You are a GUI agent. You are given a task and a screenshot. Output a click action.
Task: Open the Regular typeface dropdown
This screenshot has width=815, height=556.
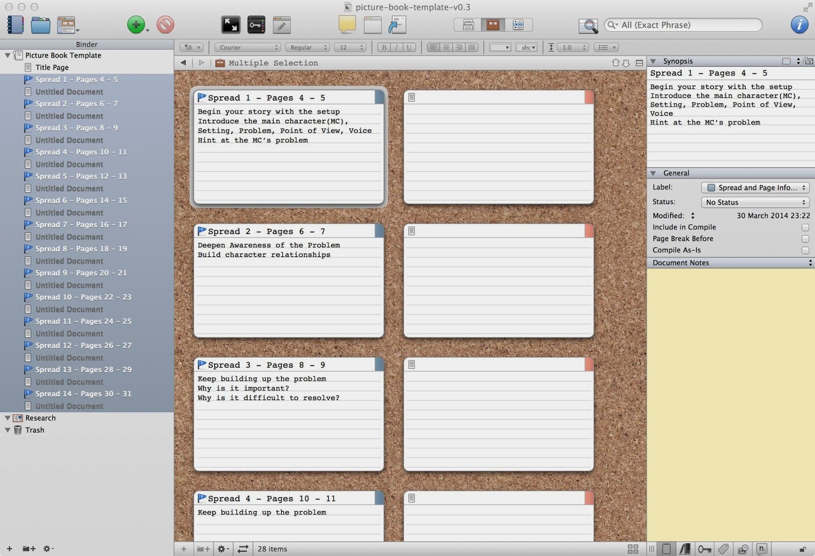(308, 47)
